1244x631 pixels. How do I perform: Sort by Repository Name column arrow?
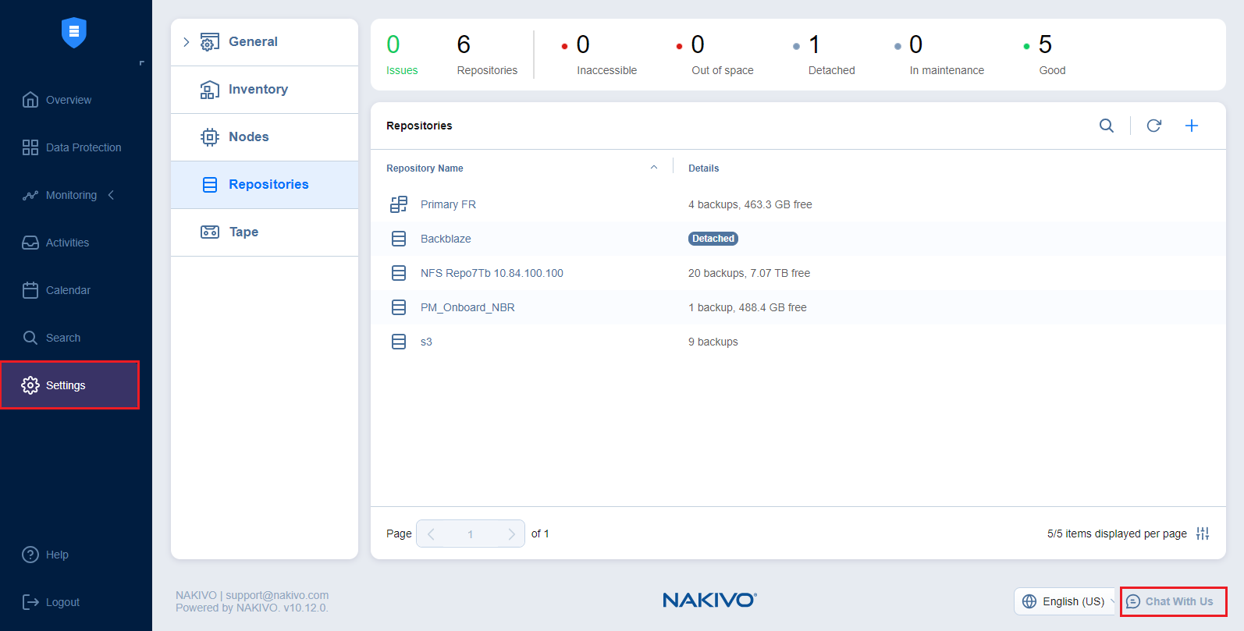(654, 168)
